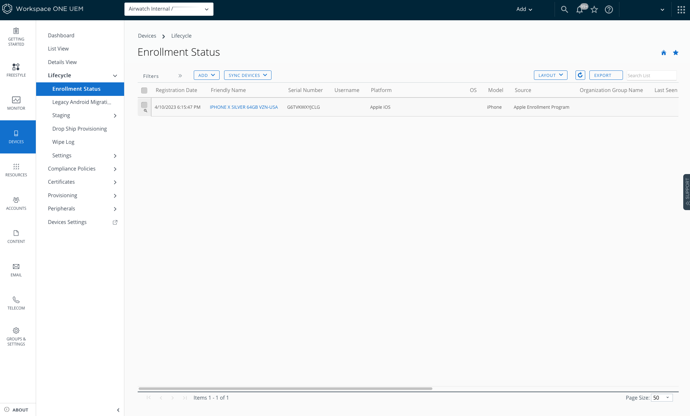Open the List View menu item
Viewport: 690px width, 416px height.
58,49
